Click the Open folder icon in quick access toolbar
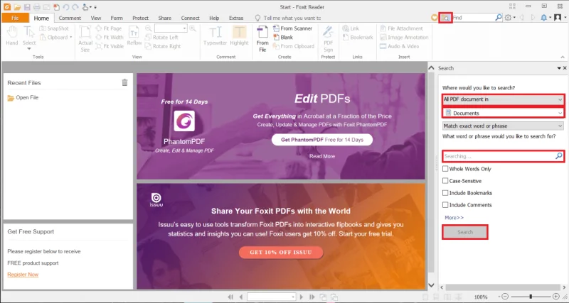 click(x=17, y=7)
